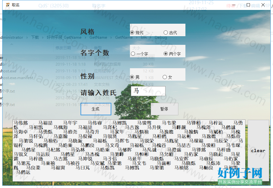
Task: Click the name 马运辰 in results
Action: pos(43,154)
